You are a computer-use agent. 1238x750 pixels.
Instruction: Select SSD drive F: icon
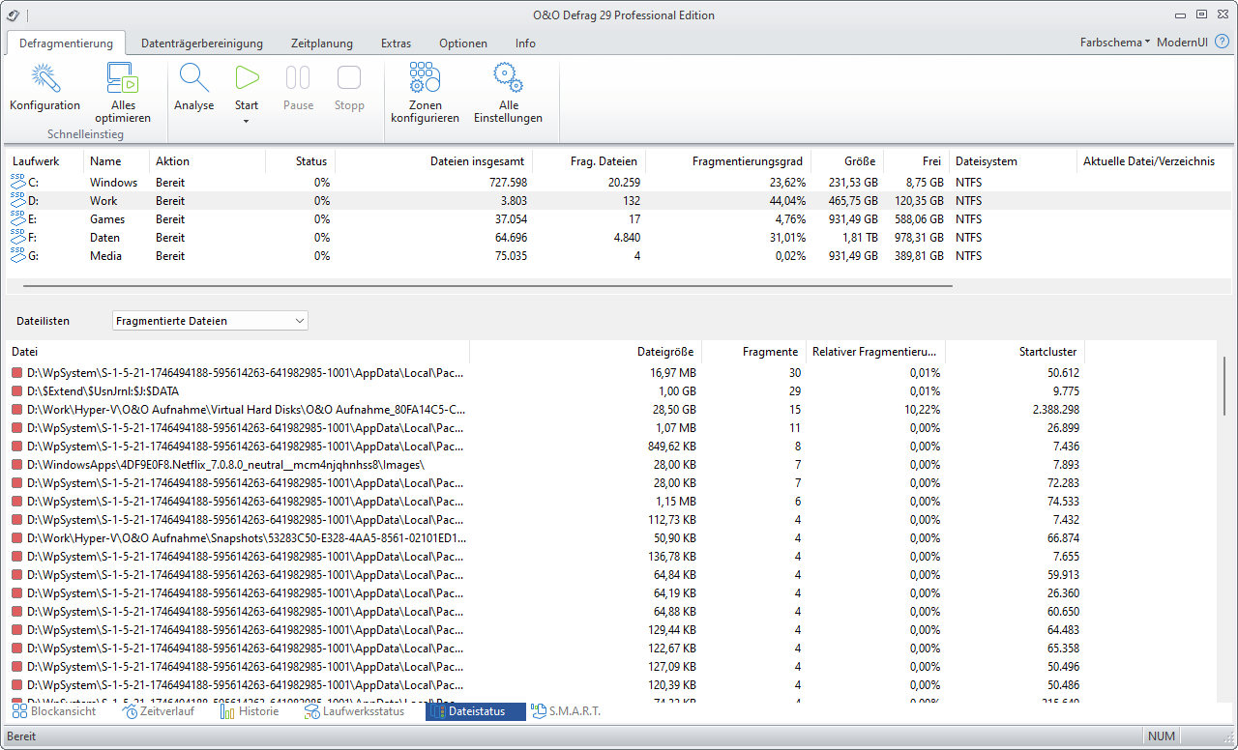click(18, 237)
